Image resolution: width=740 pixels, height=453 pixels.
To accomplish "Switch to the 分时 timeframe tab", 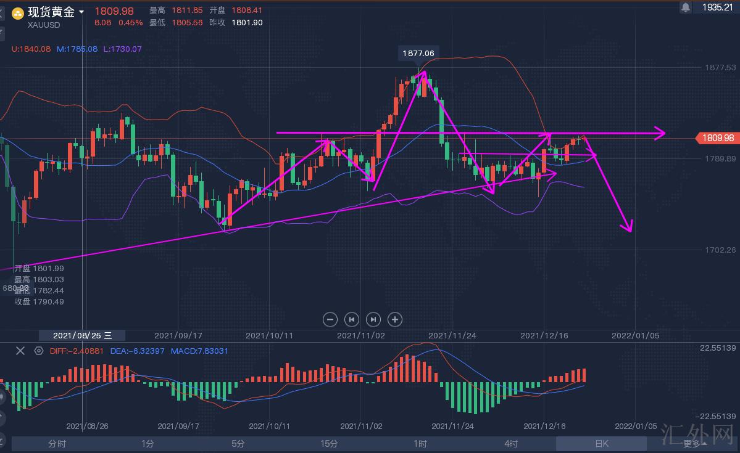I will (x=57, y=444).
